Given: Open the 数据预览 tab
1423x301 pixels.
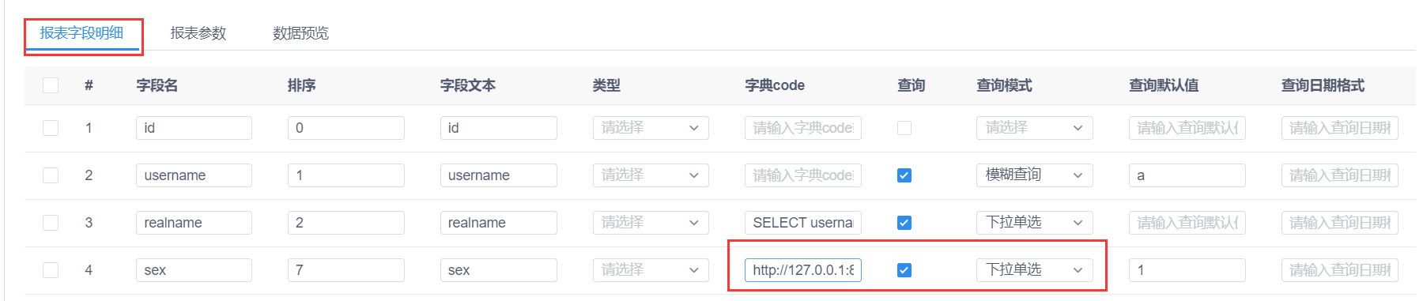Looking at the screenshot, I should (x=300, y=33).
